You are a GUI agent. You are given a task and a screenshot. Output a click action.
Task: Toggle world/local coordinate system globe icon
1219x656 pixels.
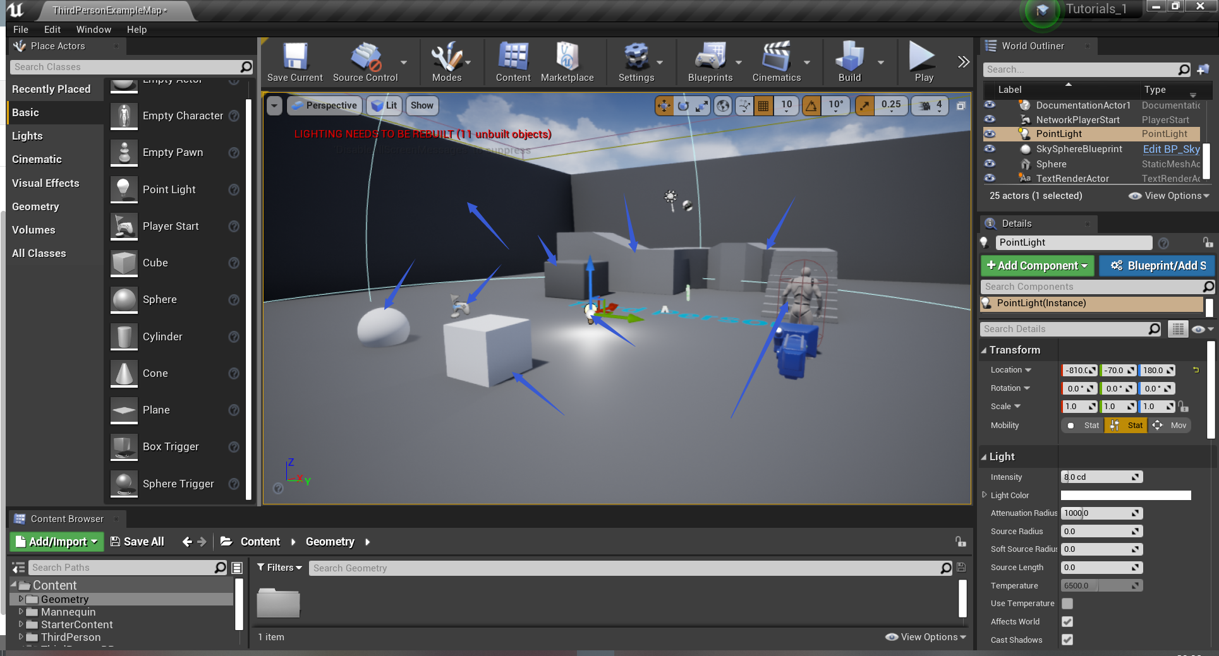click(x=723, y=105)
